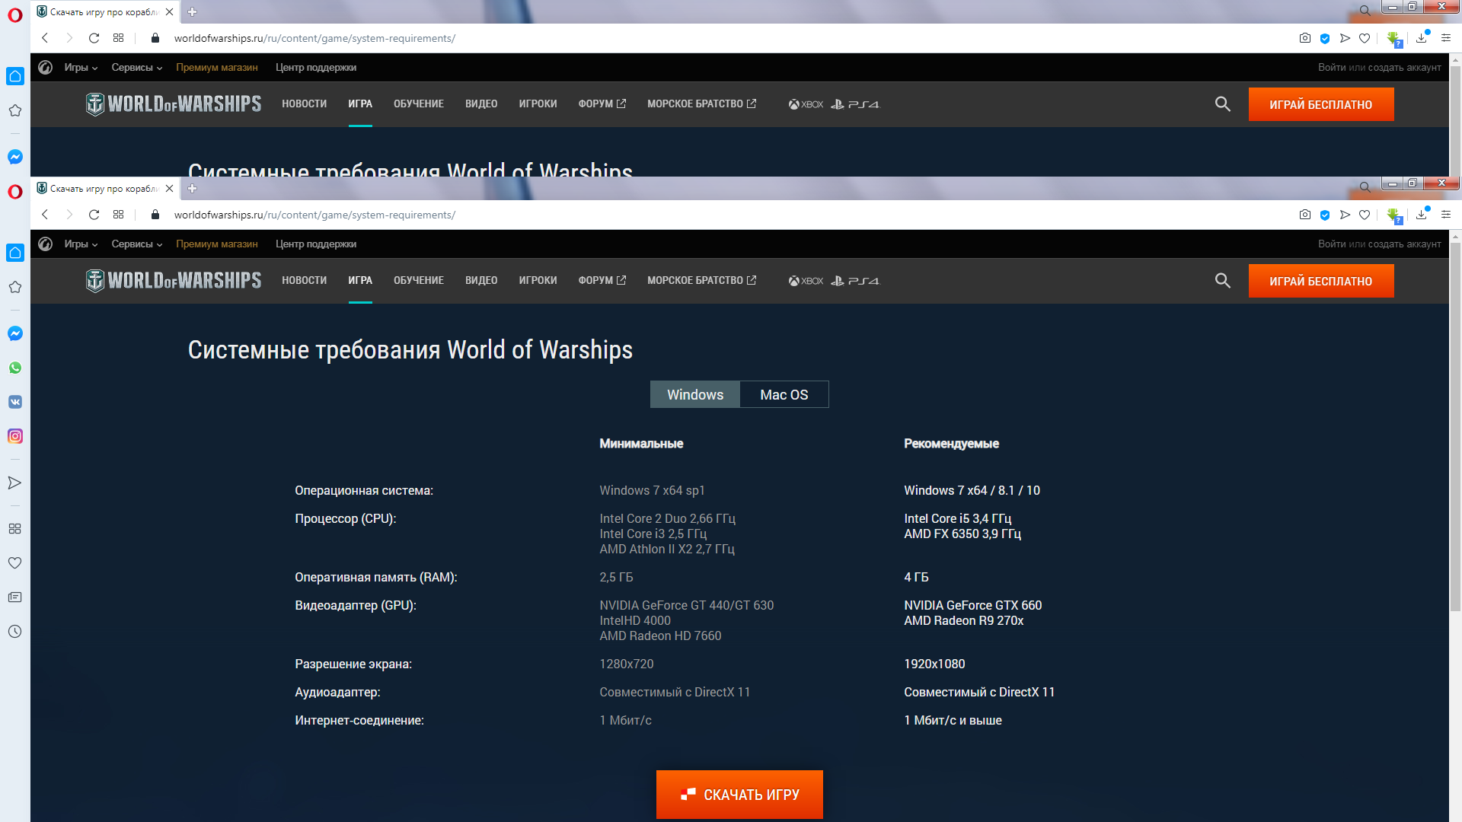Click front window address bar URL

click(314, 215)
